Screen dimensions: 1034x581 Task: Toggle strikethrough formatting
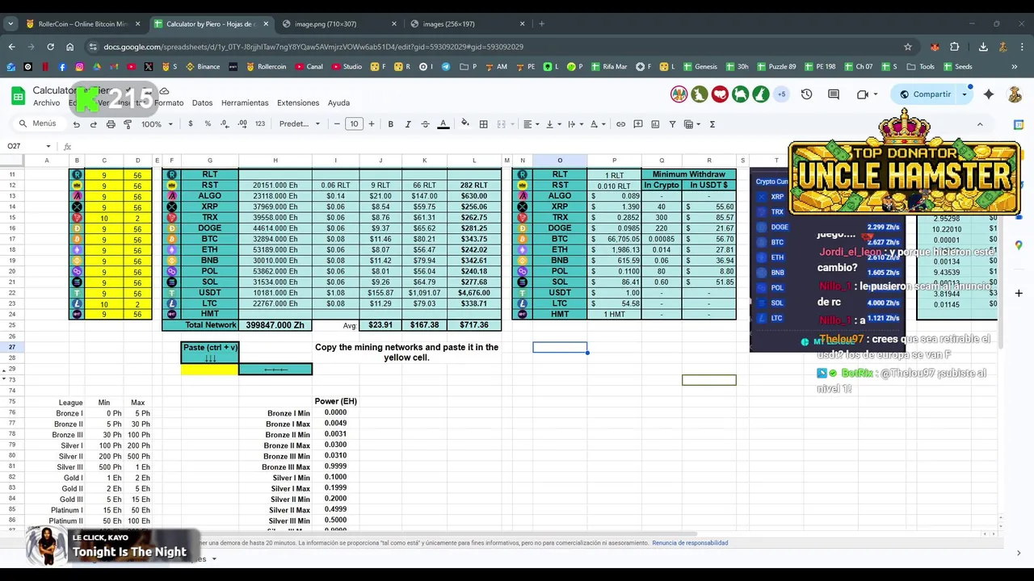click(425, 124)
